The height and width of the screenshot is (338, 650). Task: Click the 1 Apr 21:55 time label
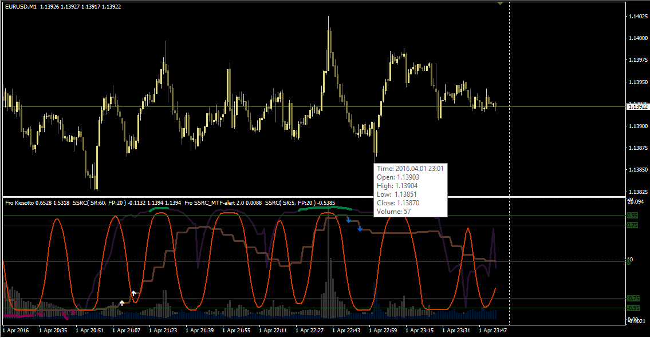(237, 331)
